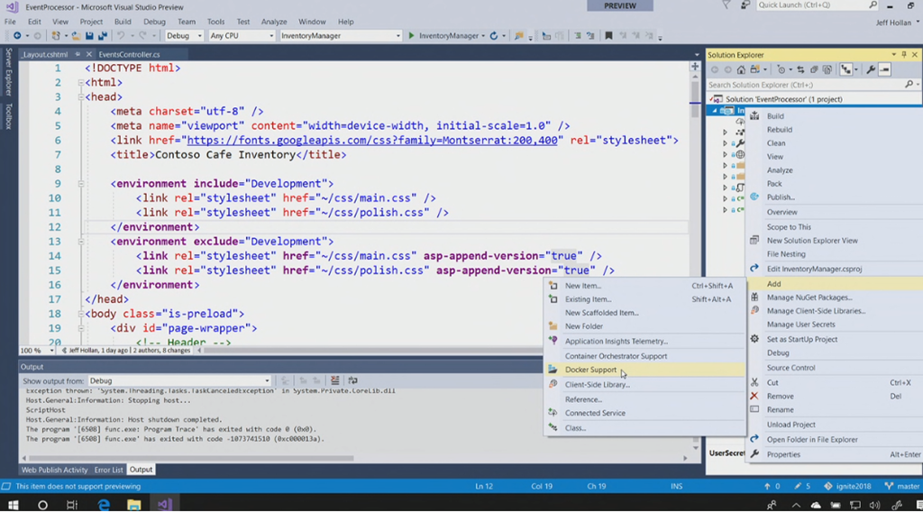This screenshot has height=512, width=923.
Task: Toggle word wrap in Output panel
Action: click(x=352, y=381)
